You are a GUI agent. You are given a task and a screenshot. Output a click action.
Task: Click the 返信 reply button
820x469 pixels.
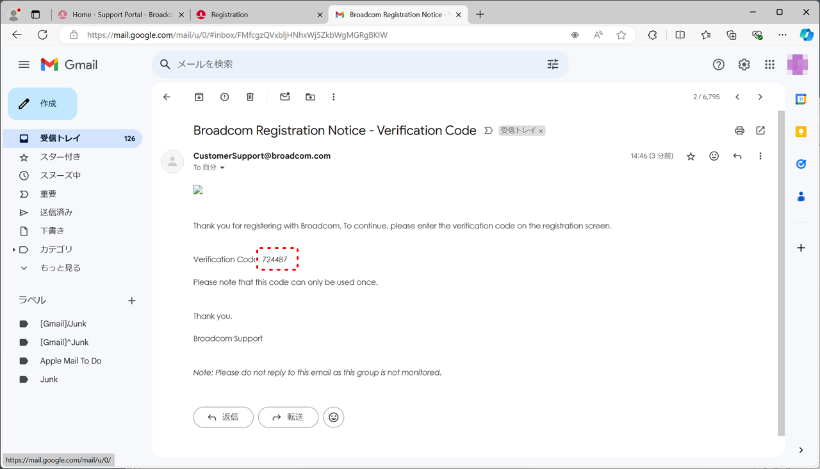coord(223,417)
